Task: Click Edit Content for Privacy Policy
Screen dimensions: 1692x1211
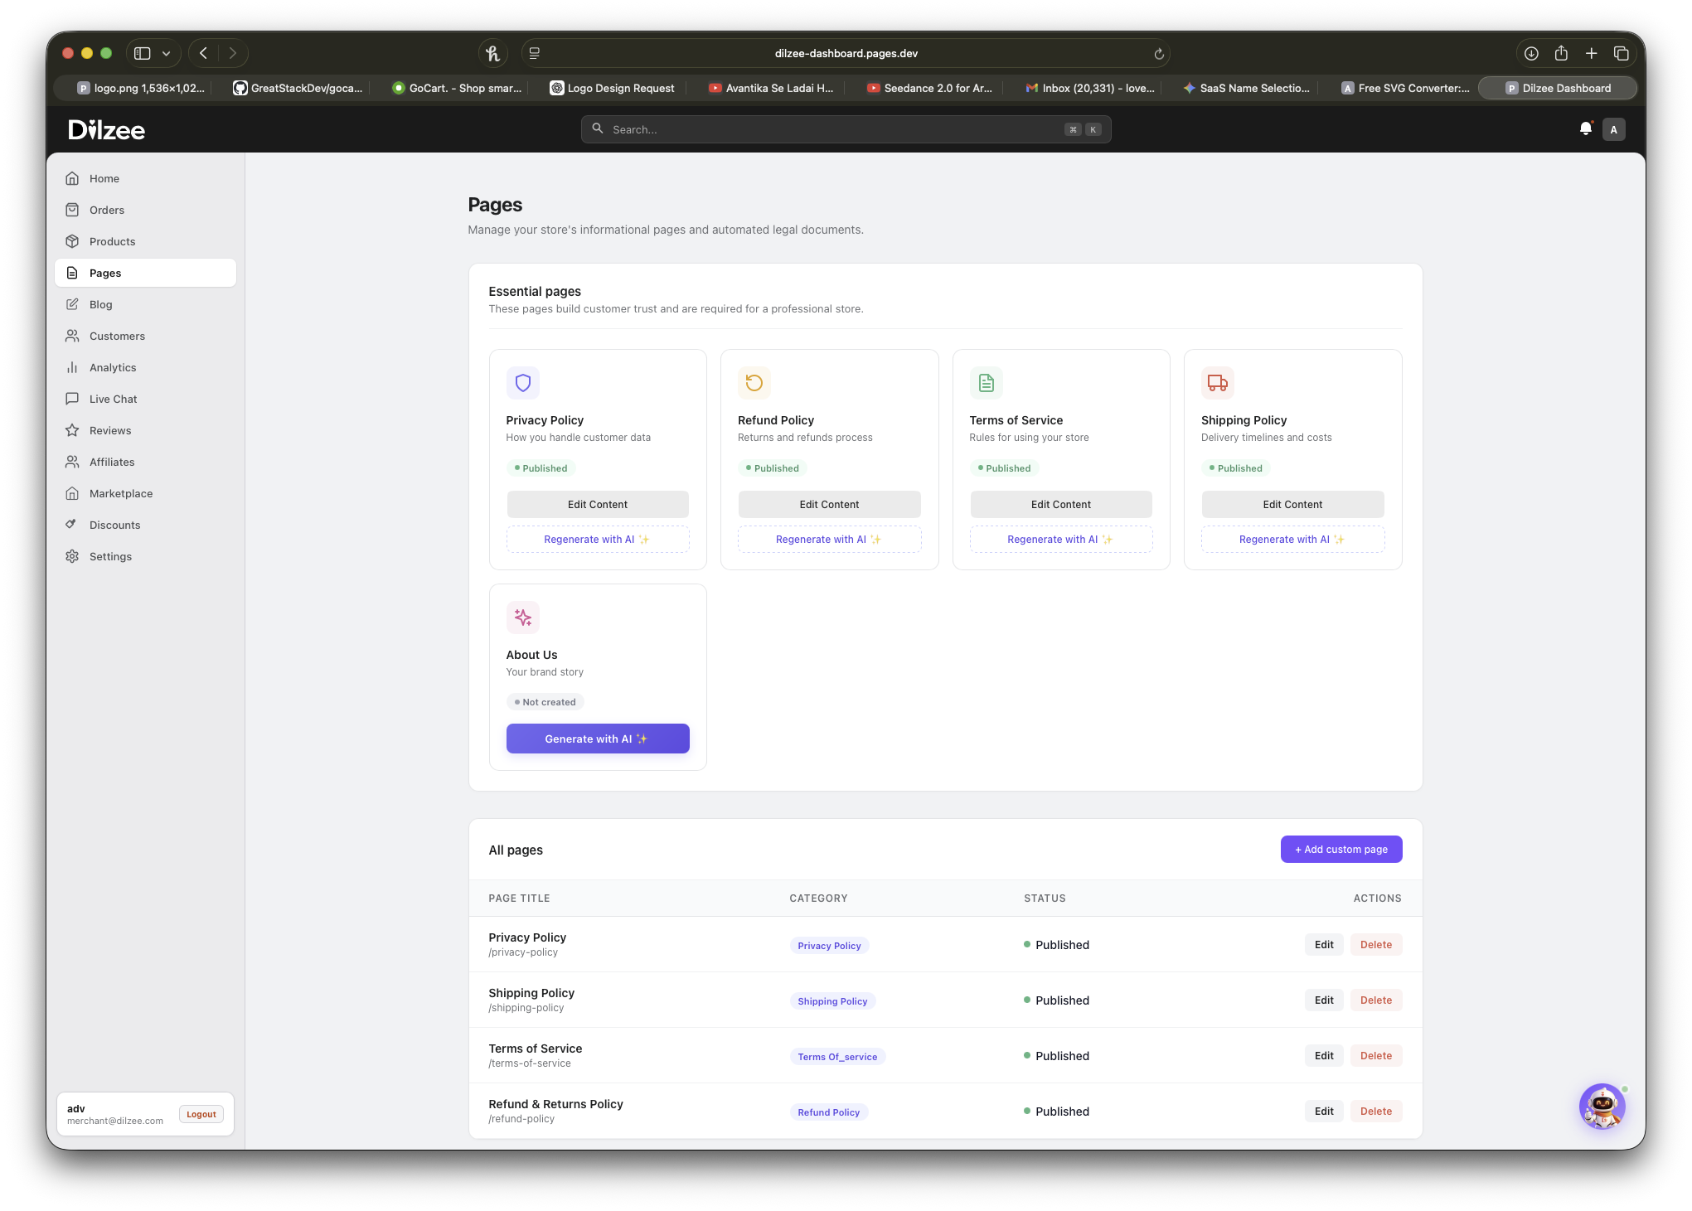Action: pyautogui.click(x=598, y=504)
